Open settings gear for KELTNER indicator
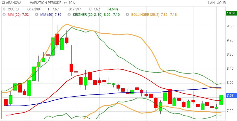237x121 pixels. point(69,15)
